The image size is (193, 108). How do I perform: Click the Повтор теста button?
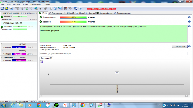(x=180, y=46)
